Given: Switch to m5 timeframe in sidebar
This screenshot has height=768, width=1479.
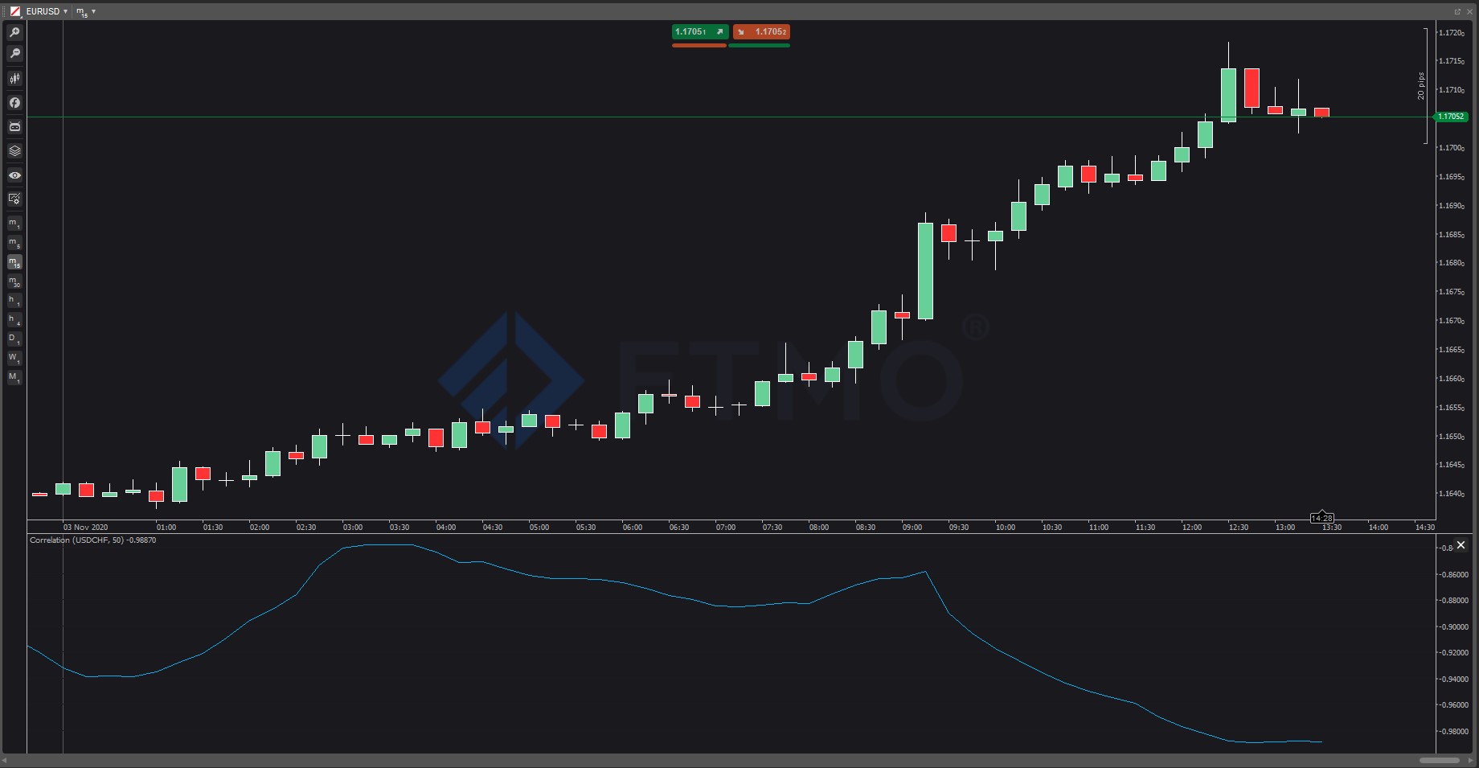Looking at the screenshot, I should click(x=14, y=243).
